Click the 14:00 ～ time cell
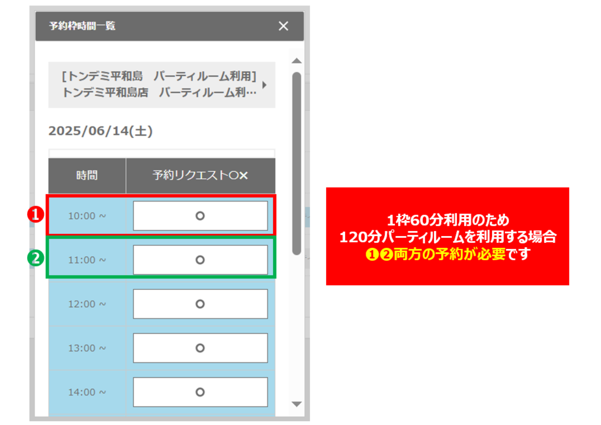 click(87, 392)
